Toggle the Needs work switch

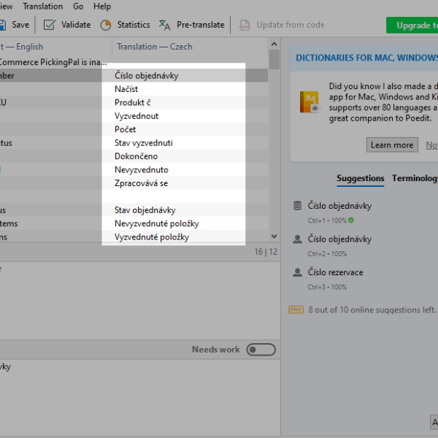[261, 350]
